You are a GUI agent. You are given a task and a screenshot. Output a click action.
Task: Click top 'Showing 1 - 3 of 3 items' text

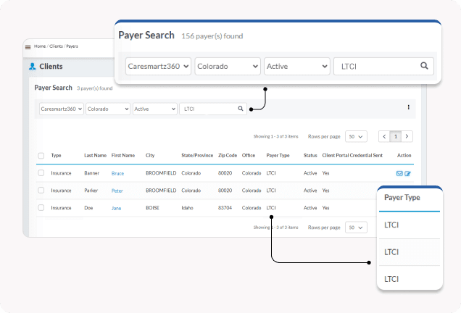click(275, 136)
